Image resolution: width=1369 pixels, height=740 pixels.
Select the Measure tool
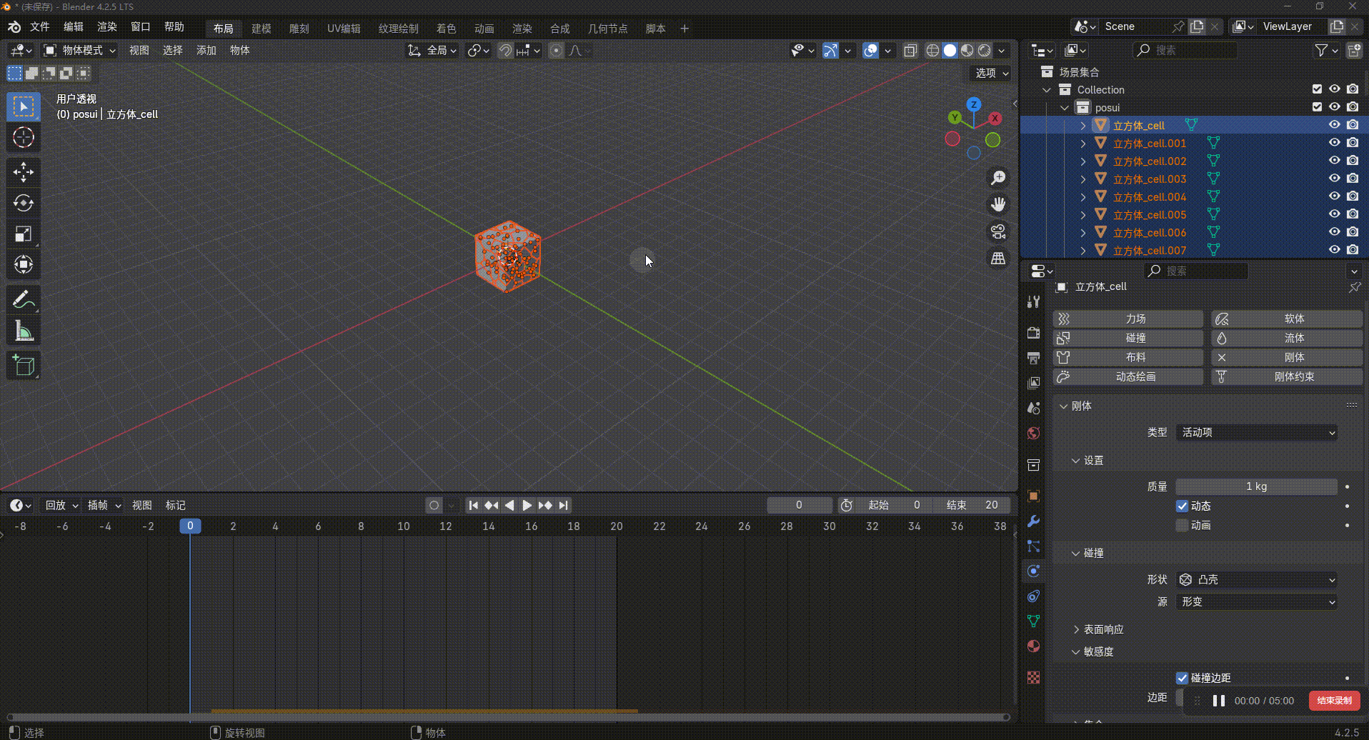coord(23,331)
